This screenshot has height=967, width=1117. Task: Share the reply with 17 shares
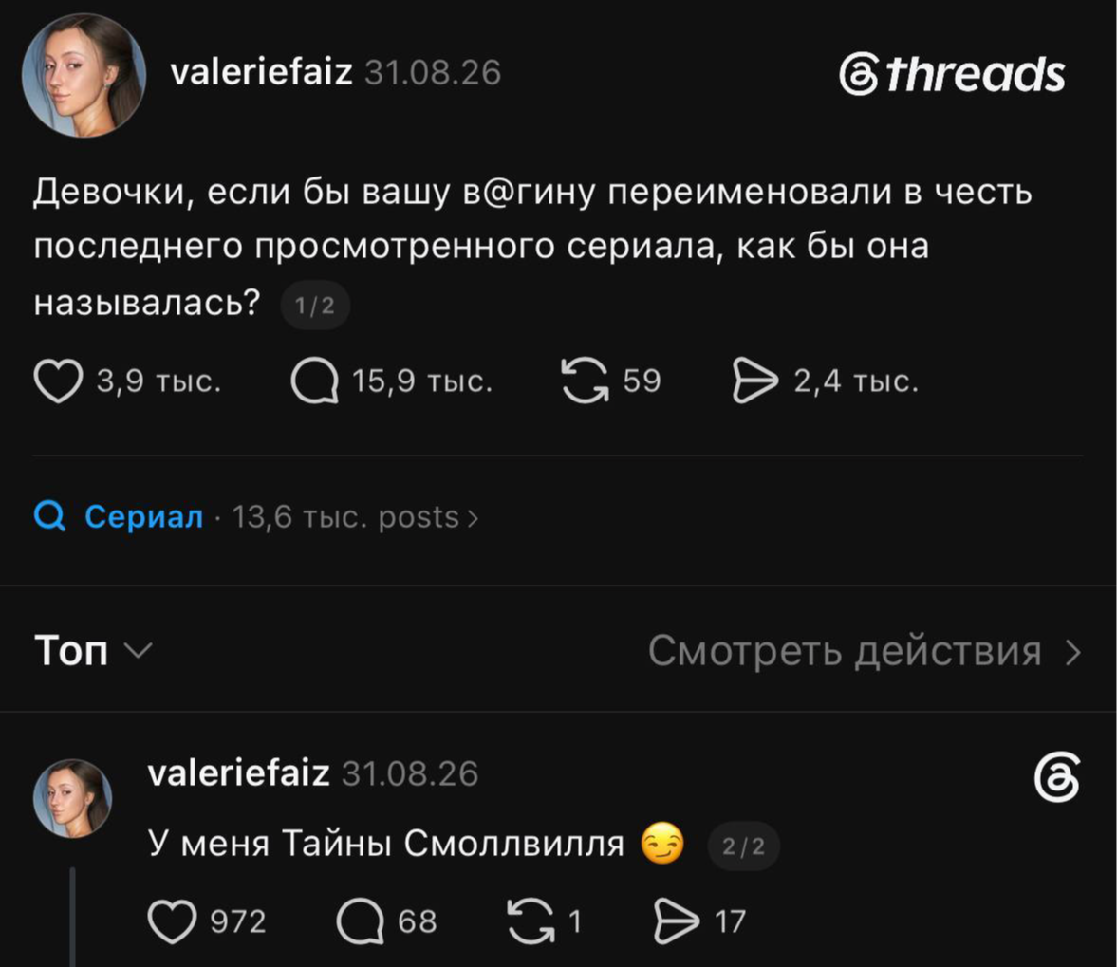676,921
